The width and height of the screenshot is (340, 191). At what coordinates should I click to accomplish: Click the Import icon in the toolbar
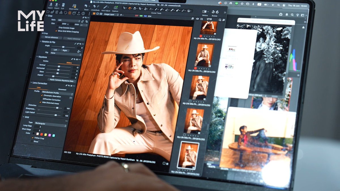point(51,4)
